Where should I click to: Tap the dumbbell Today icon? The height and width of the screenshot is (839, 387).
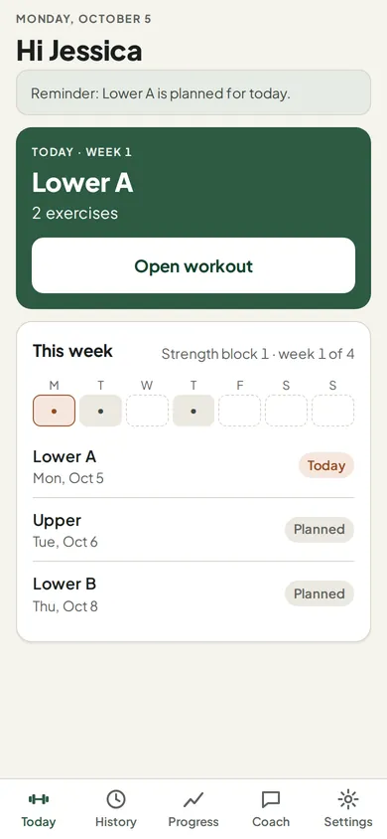pos(39,799)
